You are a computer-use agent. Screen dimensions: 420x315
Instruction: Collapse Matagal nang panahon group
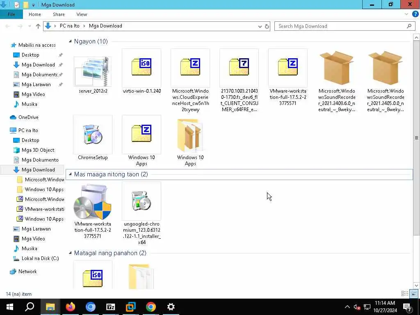[x=70, y=253]
